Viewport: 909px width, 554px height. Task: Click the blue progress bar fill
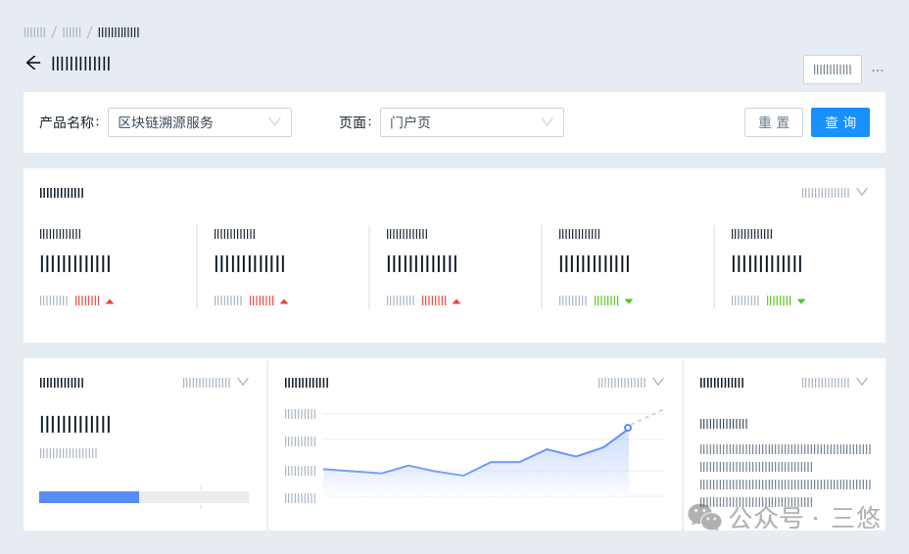[89, 497]
